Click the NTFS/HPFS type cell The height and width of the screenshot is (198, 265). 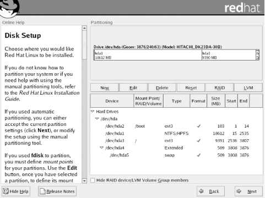coord(176,133)
